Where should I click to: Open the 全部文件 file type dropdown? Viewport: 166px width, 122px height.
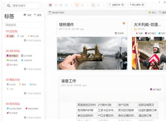tap(116, 5)
